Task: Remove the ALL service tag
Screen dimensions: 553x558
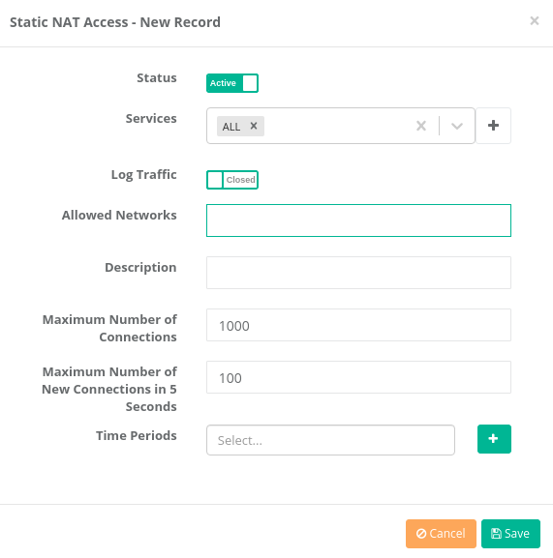Action: click(254, 126)
